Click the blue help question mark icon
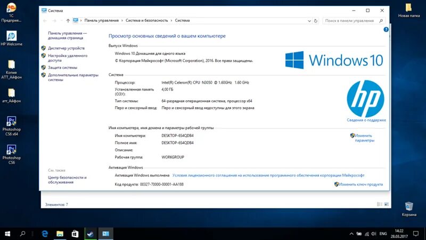 [386, 29]
